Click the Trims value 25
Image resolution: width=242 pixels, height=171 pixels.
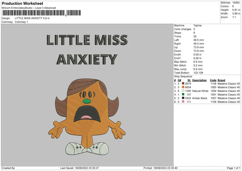[x=195, y=36]
